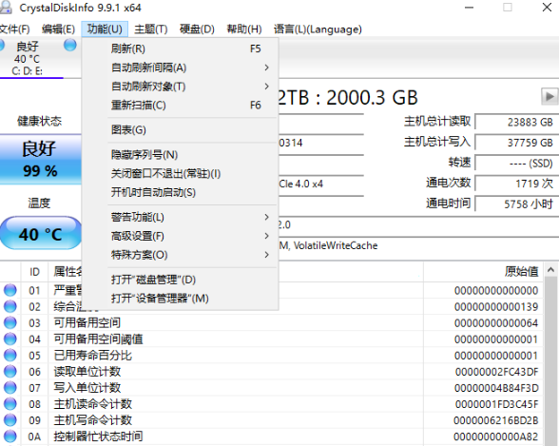This screenshot has width=559, height=446.
Task: Click the 2TB : 2000.3 GB disk title
Action: 348,97
